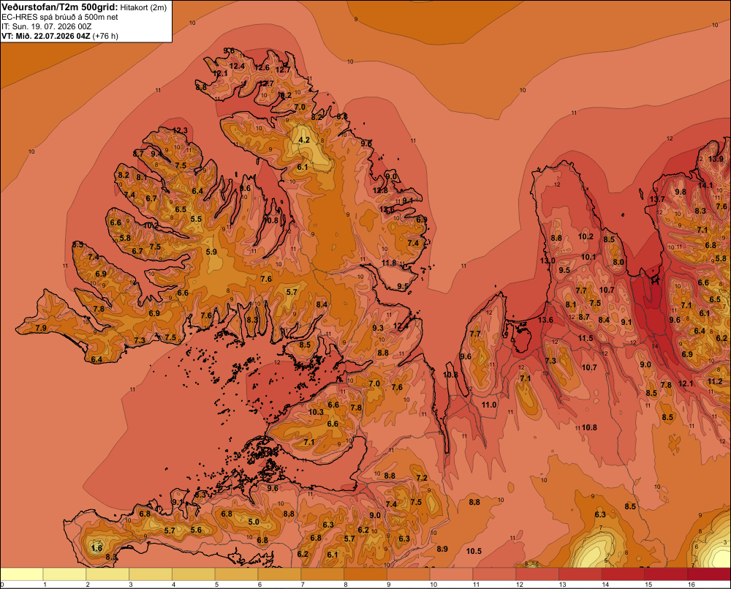Click the legend tick label 16
Screen dimensions: 731x589
692,585
